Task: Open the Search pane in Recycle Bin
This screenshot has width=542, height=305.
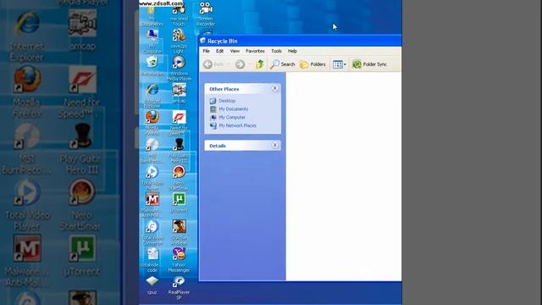Action: [282, 64]
